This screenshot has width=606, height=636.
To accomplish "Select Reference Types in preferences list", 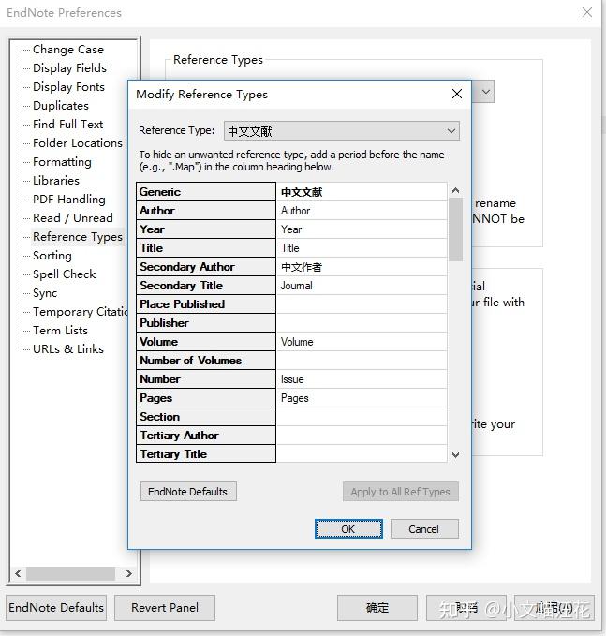I will [78, 236].
